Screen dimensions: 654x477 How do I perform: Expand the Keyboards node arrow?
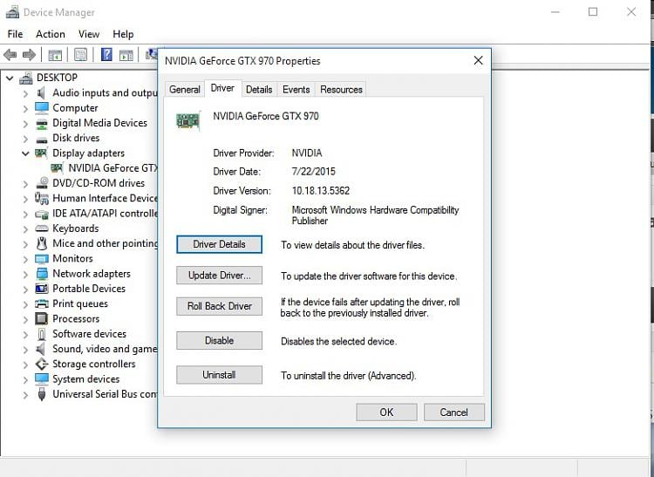pos(25,229)
